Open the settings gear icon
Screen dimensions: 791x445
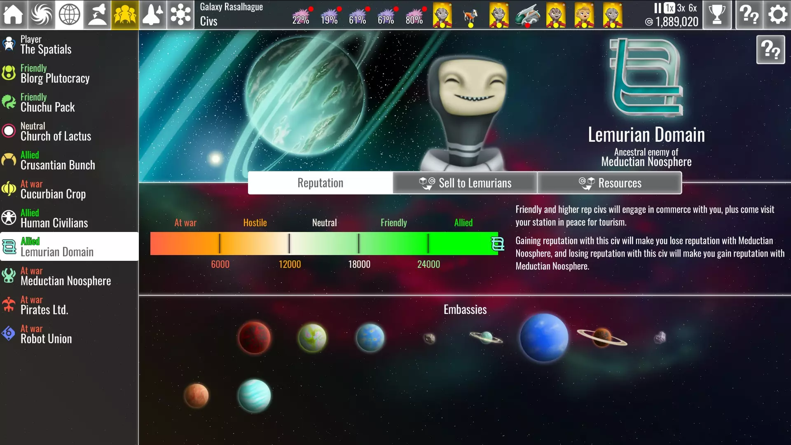coord(777,14)
